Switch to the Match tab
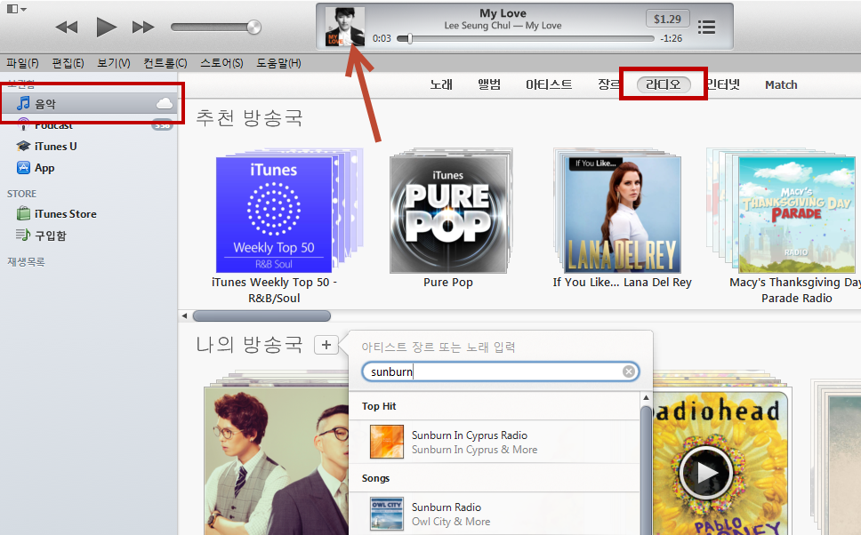The width and height of the screenshot is (861, 535). coord(781,84)
